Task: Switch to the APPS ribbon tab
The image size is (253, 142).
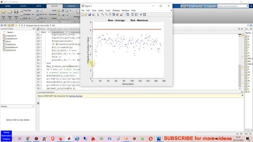Action: click(39, 6)
